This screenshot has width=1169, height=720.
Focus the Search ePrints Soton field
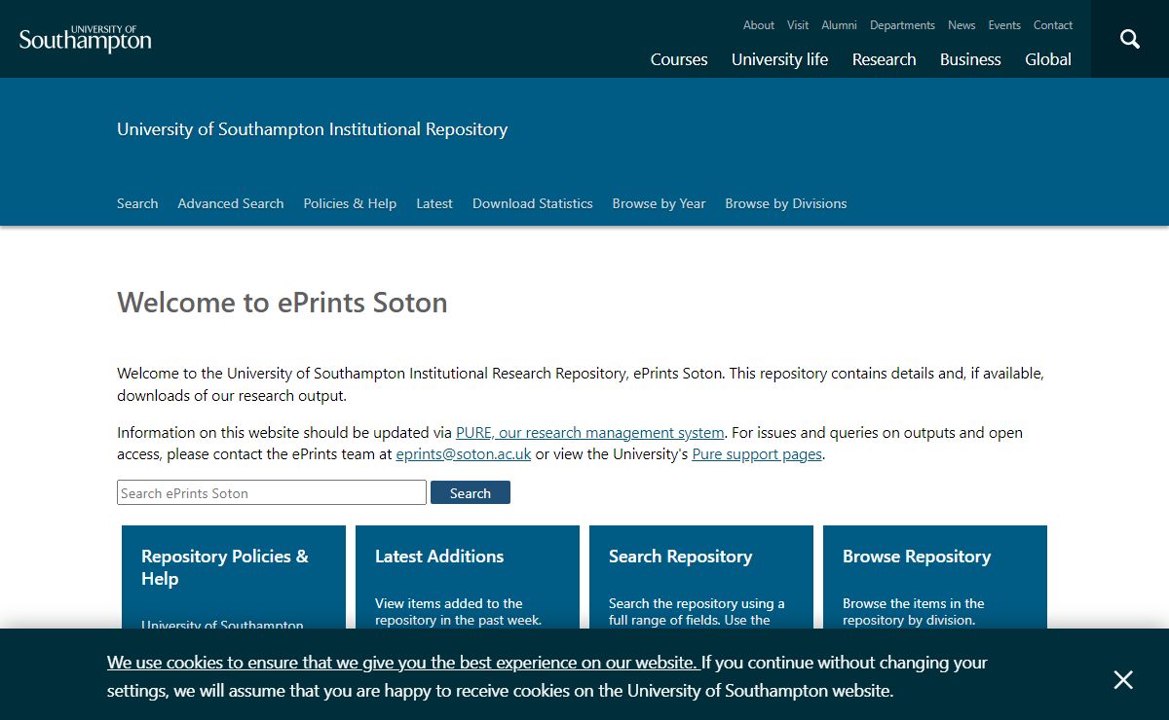pos(272,492)
